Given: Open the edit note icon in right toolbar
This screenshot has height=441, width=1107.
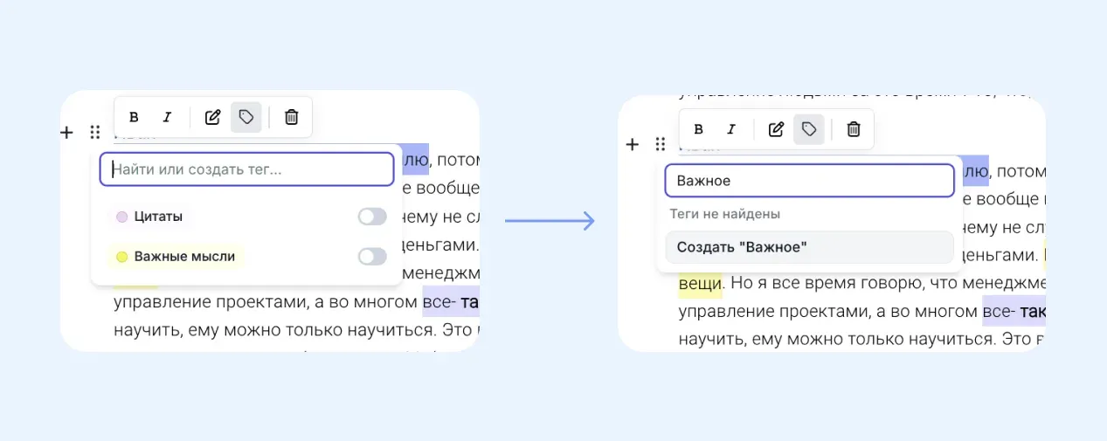Looking at the screenshot, I should (x=776, y=129).
